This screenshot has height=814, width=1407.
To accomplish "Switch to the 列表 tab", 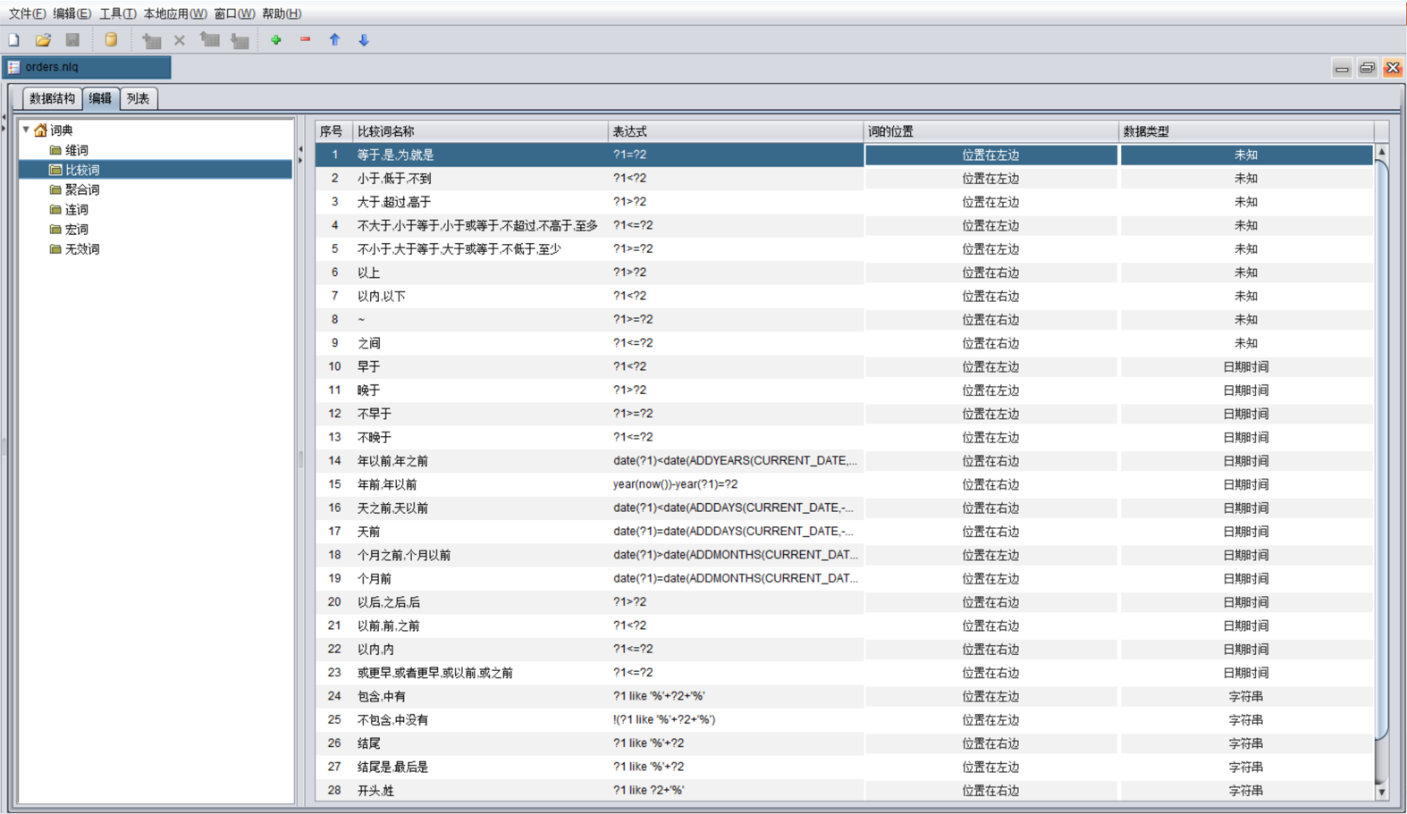I will click(x=138, y=98).
